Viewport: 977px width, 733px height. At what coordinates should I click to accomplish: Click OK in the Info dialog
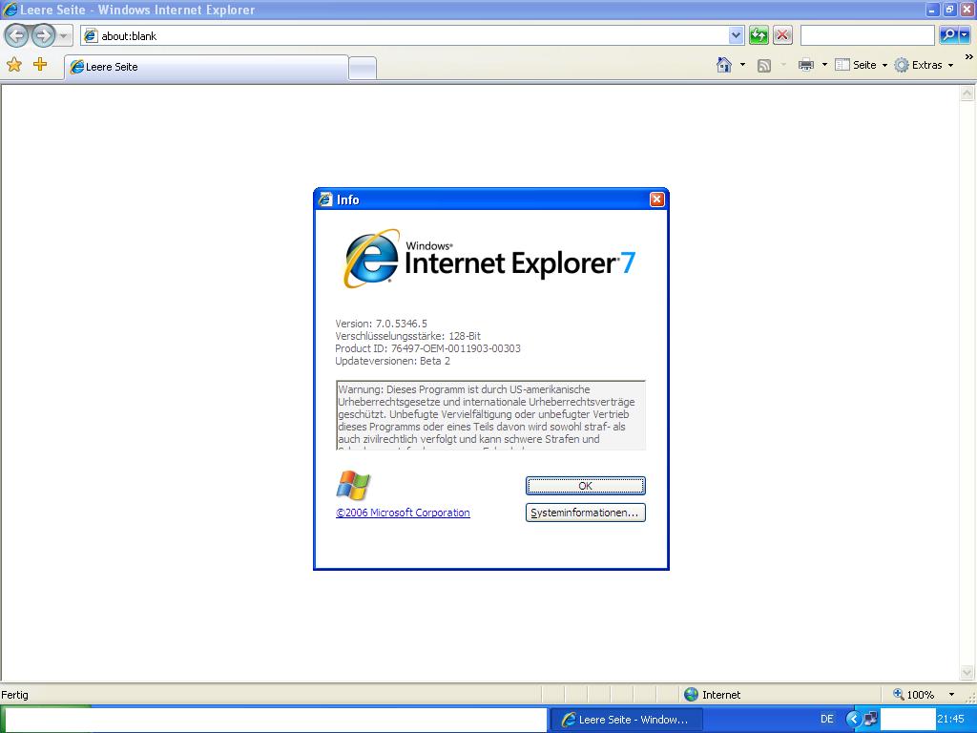(585, 486)
